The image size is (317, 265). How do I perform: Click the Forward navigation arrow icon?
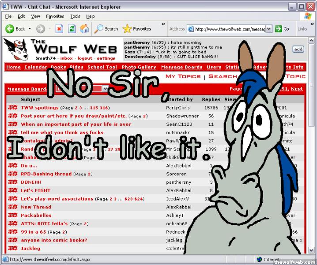[x=40, y=29]
